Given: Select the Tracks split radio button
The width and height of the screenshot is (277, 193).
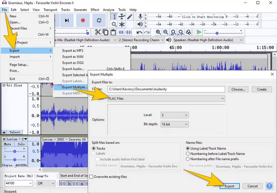Looking at the screenshot, I should [x=94, y=148].
